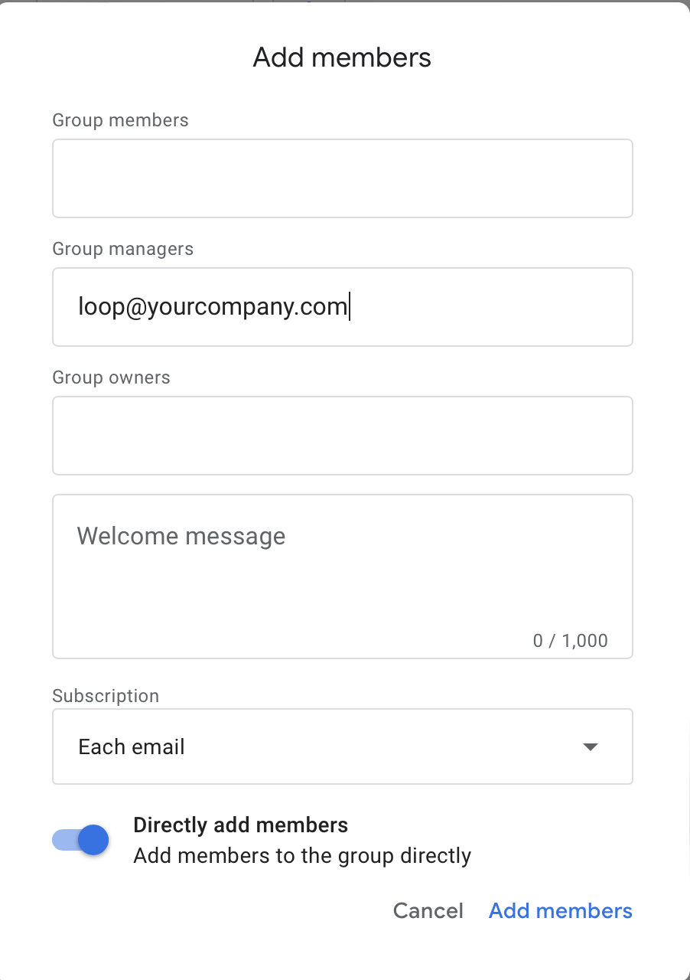Click the Add members to the group directly description

[x=302, y=855]
